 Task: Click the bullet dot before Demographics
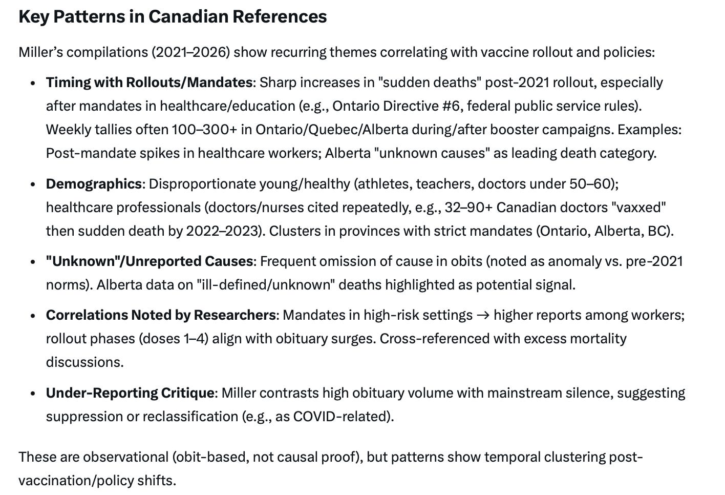click(33, 184)
